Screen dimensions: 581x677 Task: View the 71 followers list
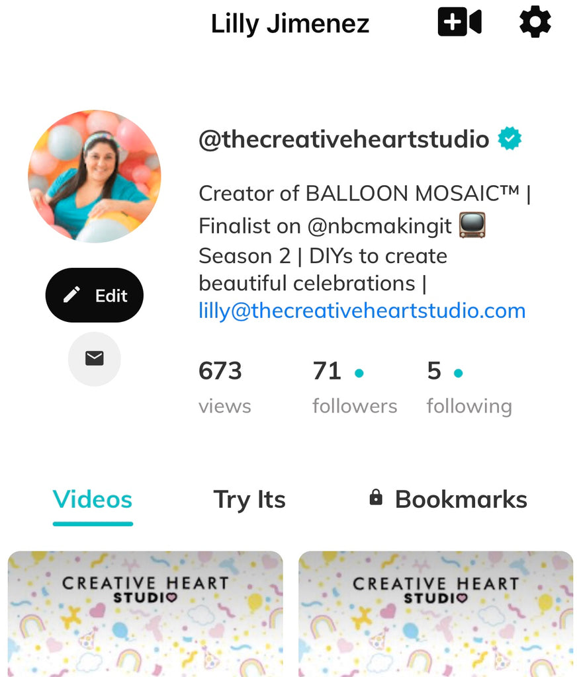(355, 387)
